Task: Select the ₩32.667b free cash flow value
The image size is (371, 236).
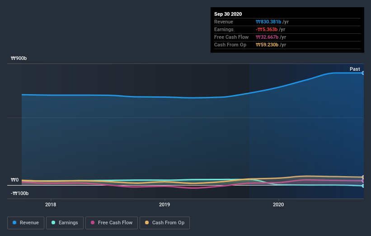Action: tap(267, 37)
